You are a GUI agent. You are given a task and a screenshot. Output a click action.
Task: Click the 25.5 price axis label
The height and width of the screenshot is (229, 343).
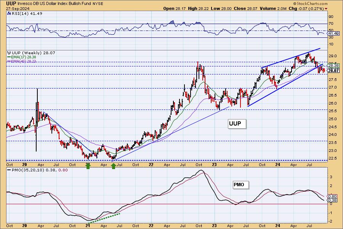332,111
